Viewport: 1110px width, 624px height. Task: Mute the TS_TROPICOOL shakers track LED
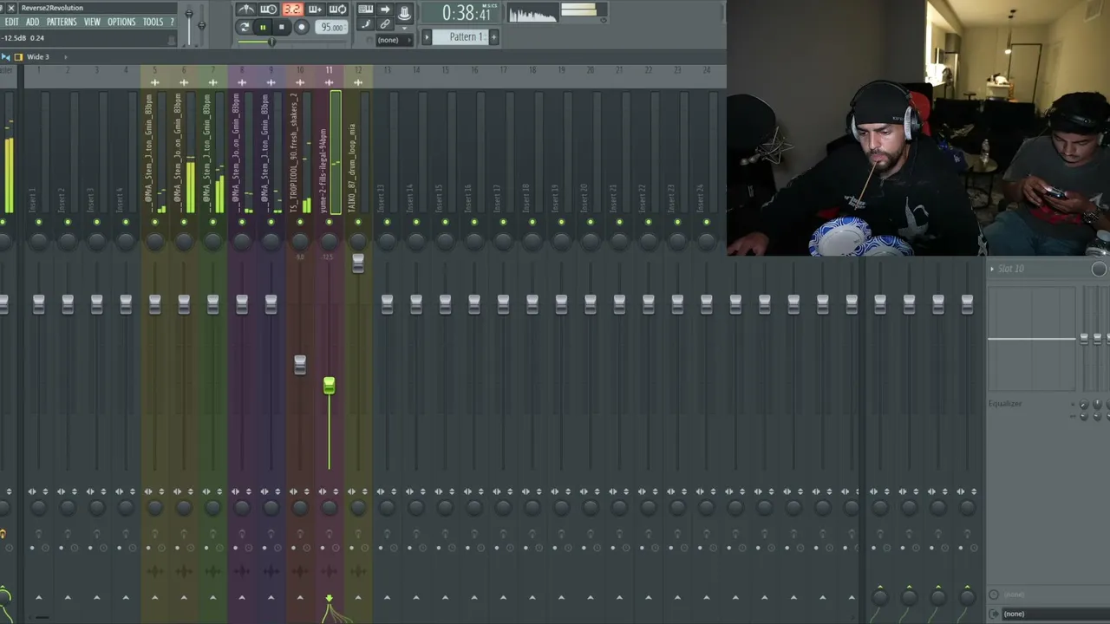tap(300, 223)
